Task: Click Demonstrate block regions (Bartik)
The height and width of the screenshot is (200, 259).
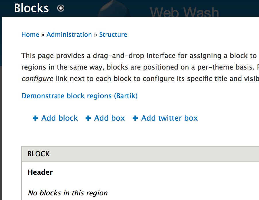Action: coord(79,96)
